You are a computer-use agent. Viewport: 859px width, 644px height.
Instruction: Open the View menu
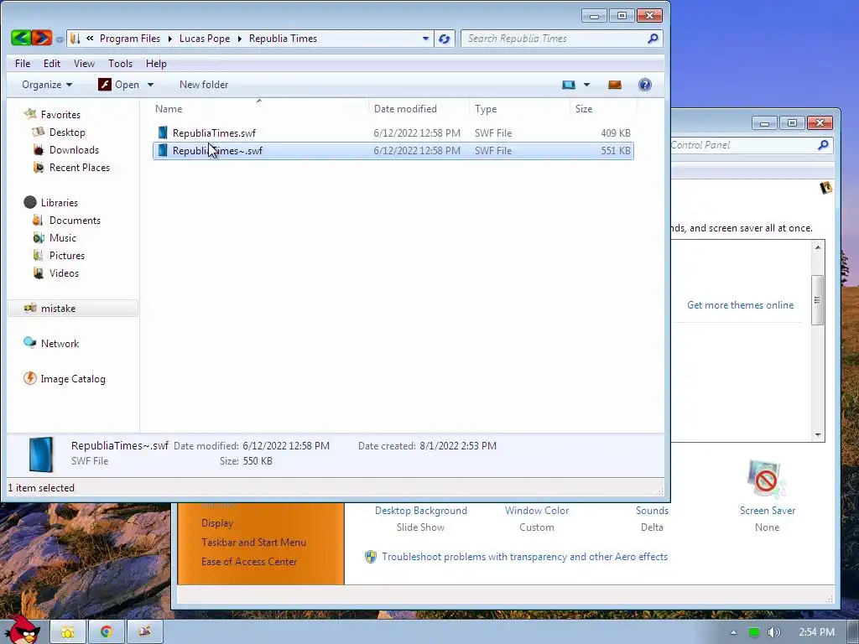[x=85, y=64]
